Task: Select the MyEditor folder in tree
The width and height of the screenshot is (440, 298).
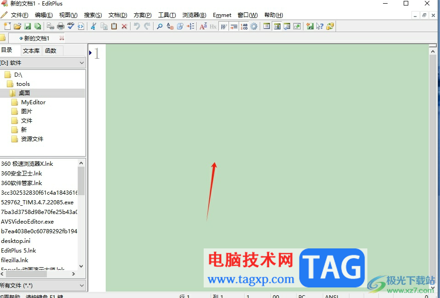Action: coord(33,102)
